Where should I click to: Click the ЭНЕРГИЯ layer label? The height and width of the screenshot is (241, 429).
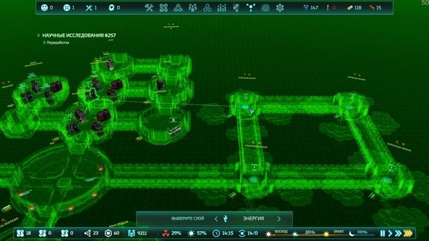[x=253, y=219]
